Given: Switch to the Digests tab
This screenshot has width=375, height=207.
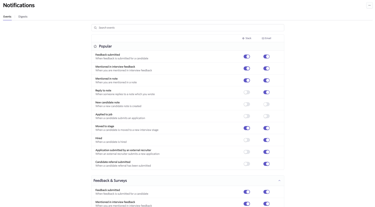Looking at the screenshot, I should (x=23, y=17).
